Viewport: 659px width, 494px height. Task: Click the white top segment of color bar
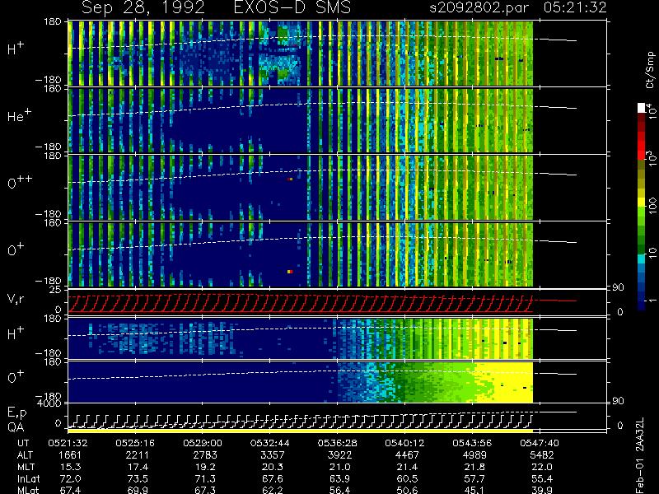(x=642, y=108)
